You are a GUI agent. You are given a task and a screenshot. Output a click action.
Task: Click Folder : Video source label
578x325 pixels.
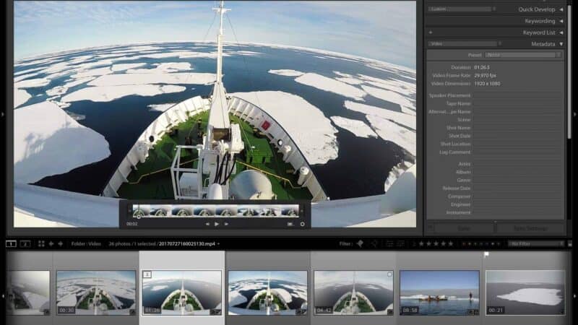pyautogui.click(x=86, y=243)
